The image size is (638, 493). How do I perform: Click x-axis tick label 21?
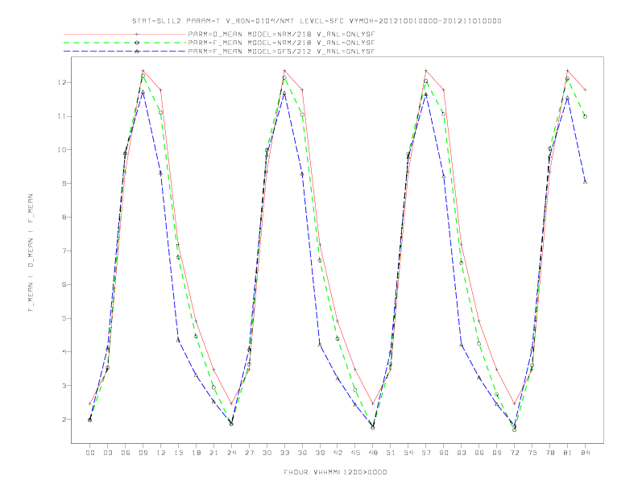click(213, 453)
